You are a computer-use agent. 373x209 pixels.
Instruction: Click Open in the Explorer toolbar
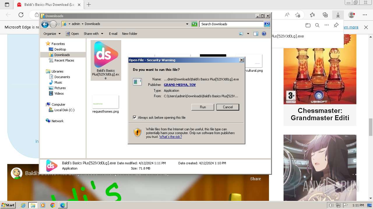72,34
